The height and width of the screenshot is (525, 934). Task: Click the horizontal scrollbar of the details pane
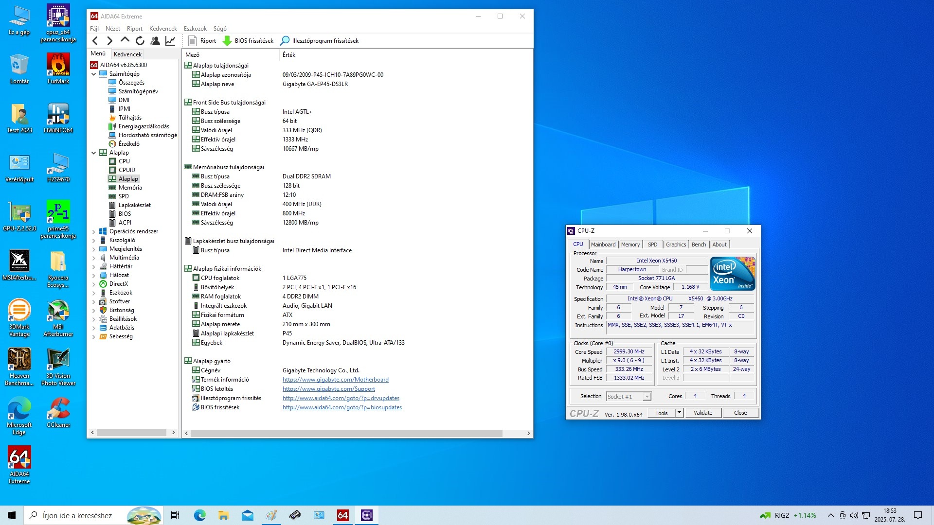[345, 433]
